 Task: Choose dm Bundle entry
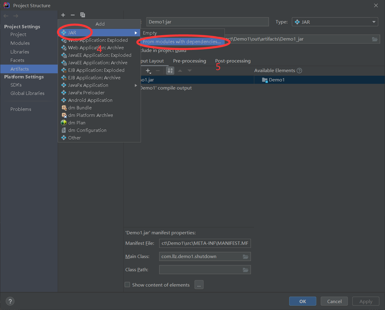pyautogui.click(x=99, y=108)
